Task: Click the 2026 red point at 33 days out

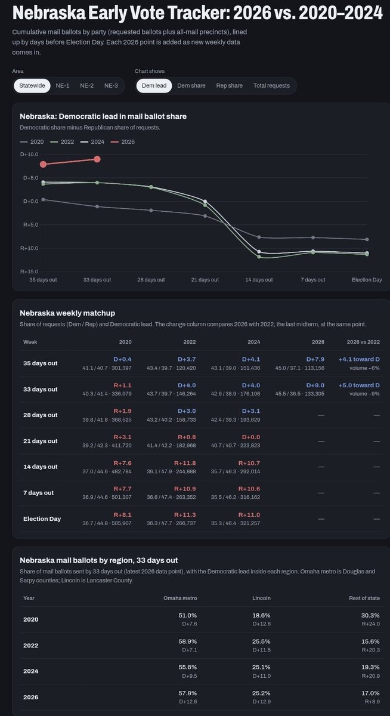Action: click(x=97, y=159)
